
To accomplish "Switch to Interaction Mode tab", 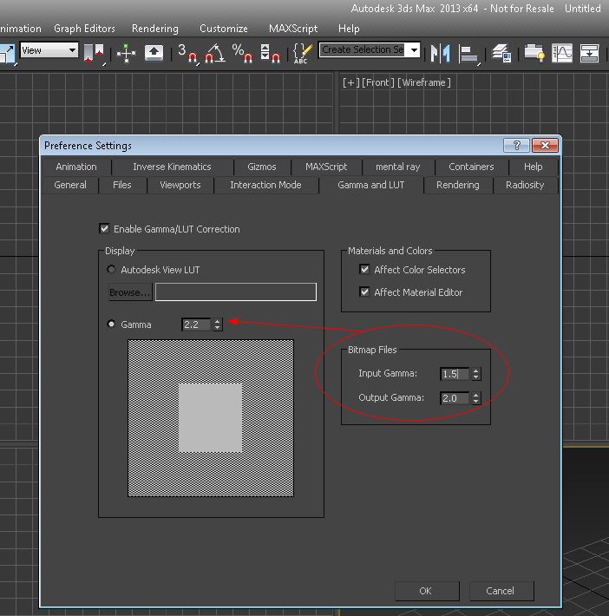I will point(265,185).
